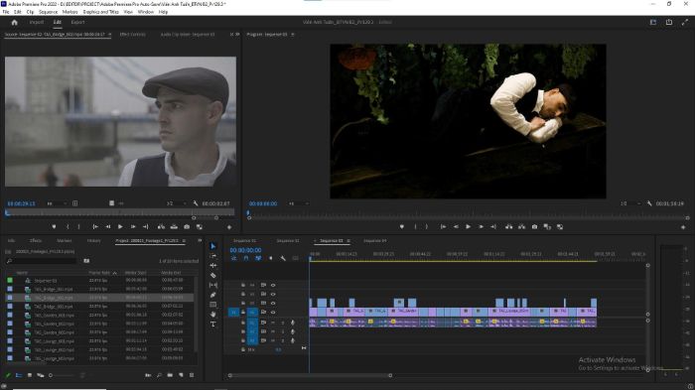Toggle V2 track output eye
695x390 pixels.
[x=273, y=303]
